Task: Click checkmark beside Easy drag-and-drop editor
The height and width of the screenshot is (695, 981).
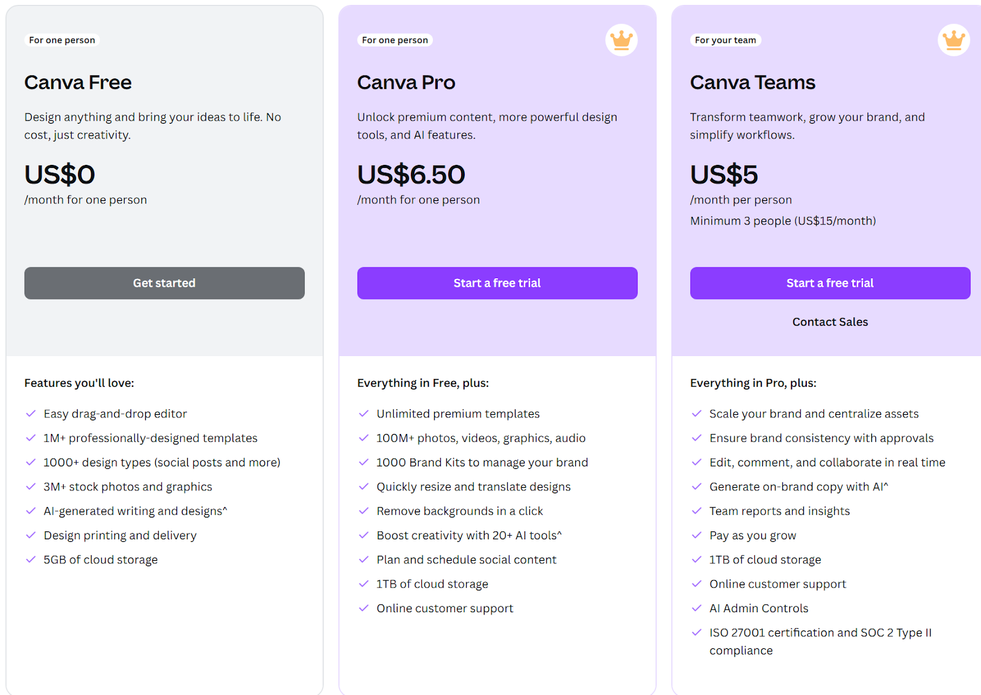Action: point(31,414)
